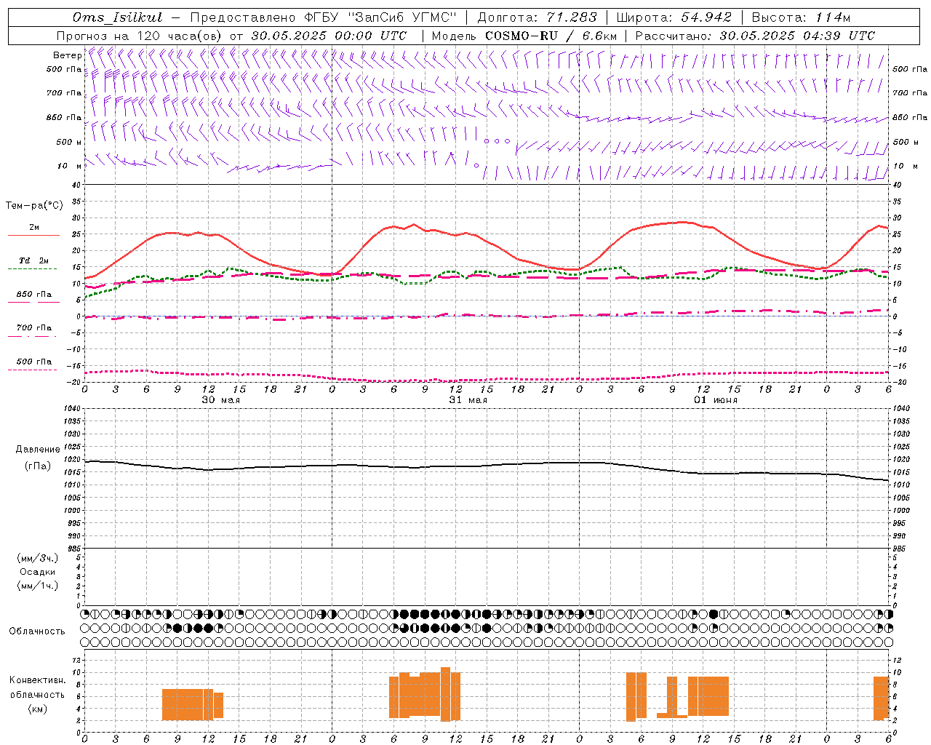
Task: Click the forecast start '30.05.2025 00:00 UTC'
Action: click(x=329, y=36)
